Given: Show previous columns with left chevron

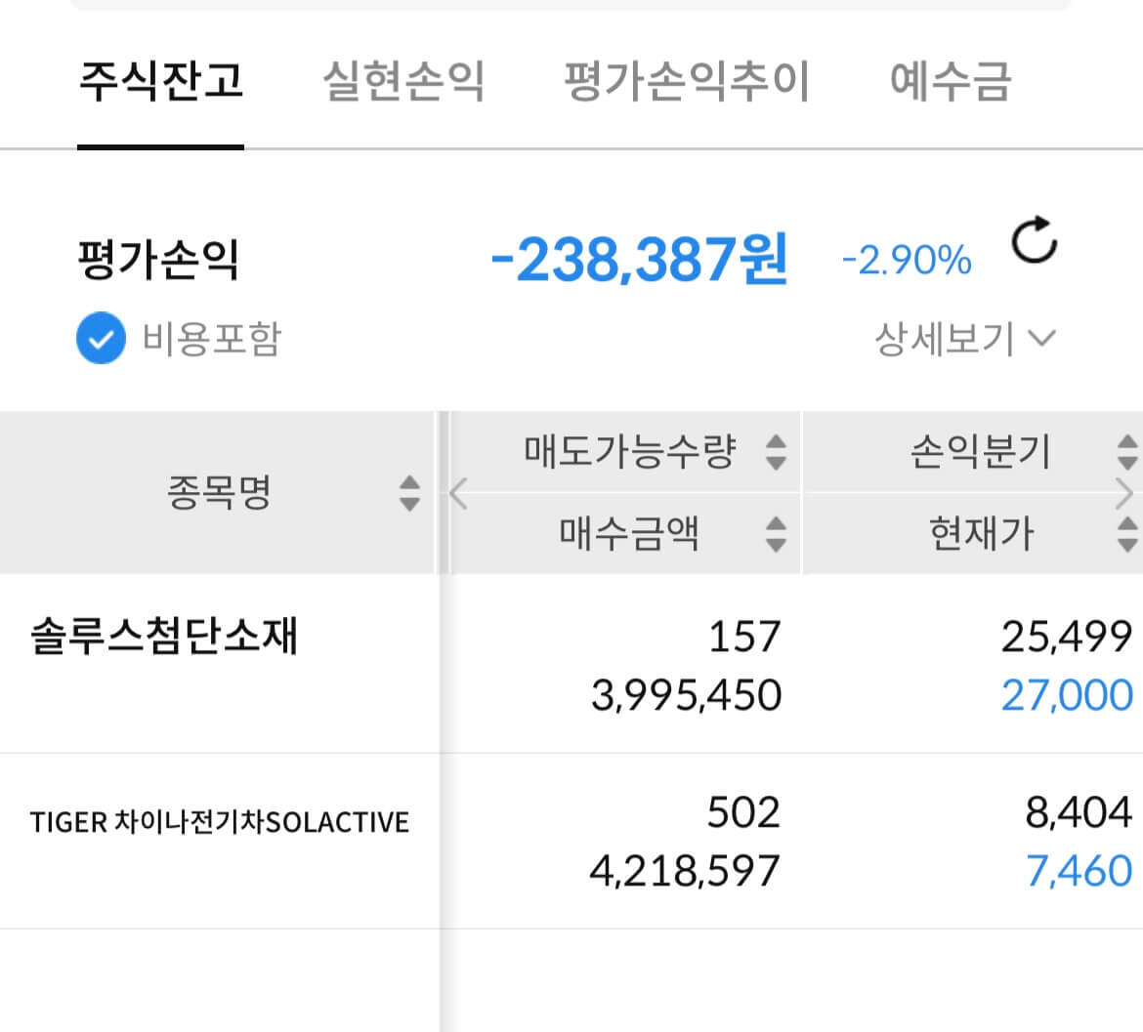Looking at the screenshot, I should coord(458,493).
